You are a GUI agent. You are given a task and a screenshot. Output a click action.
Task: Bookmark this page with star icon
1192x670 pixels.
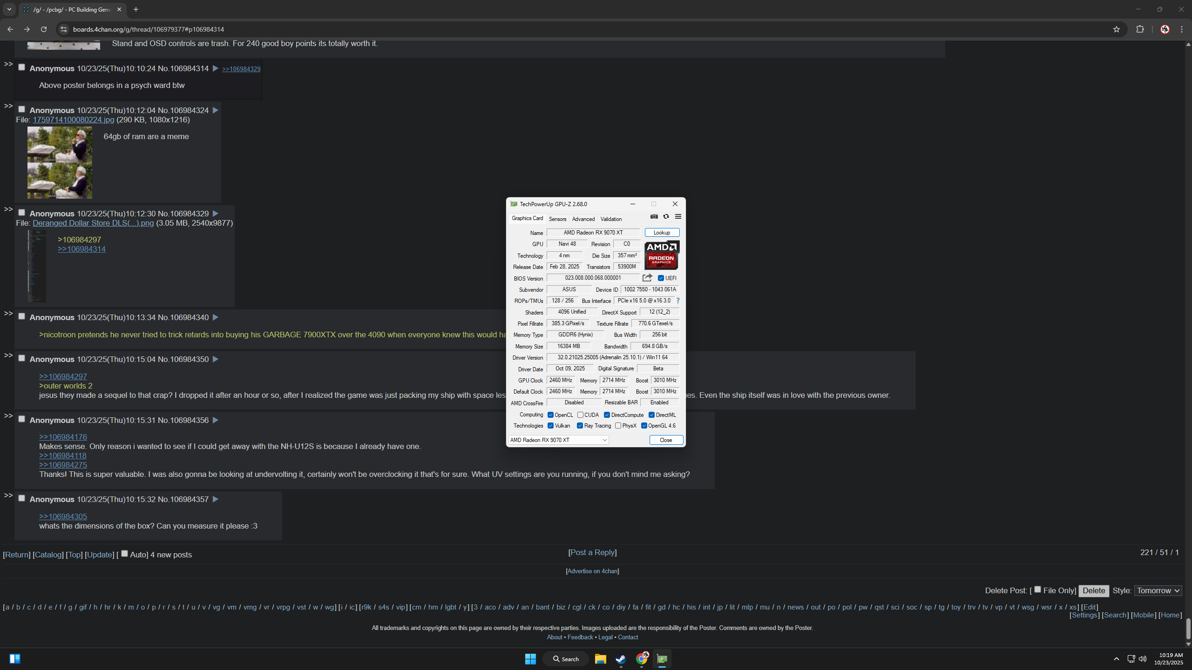(x=1116, y=29)
